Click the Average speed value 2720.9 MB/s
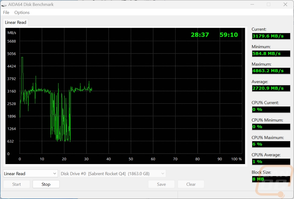Screen dimensions: 294x199 click(x=271, y=88)
